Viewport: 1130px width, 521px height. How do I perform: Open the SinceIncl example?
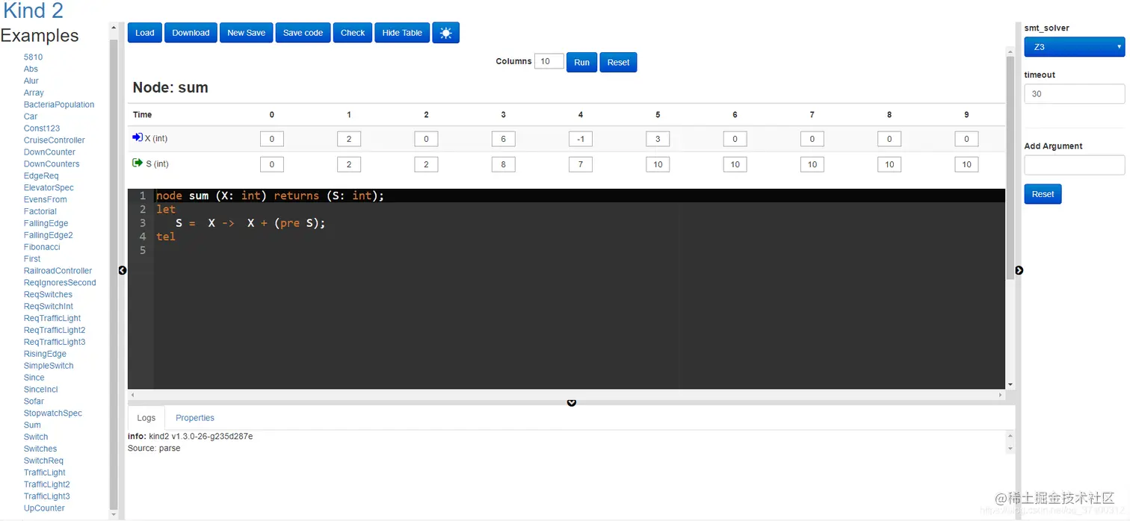(x=40, y=390)
